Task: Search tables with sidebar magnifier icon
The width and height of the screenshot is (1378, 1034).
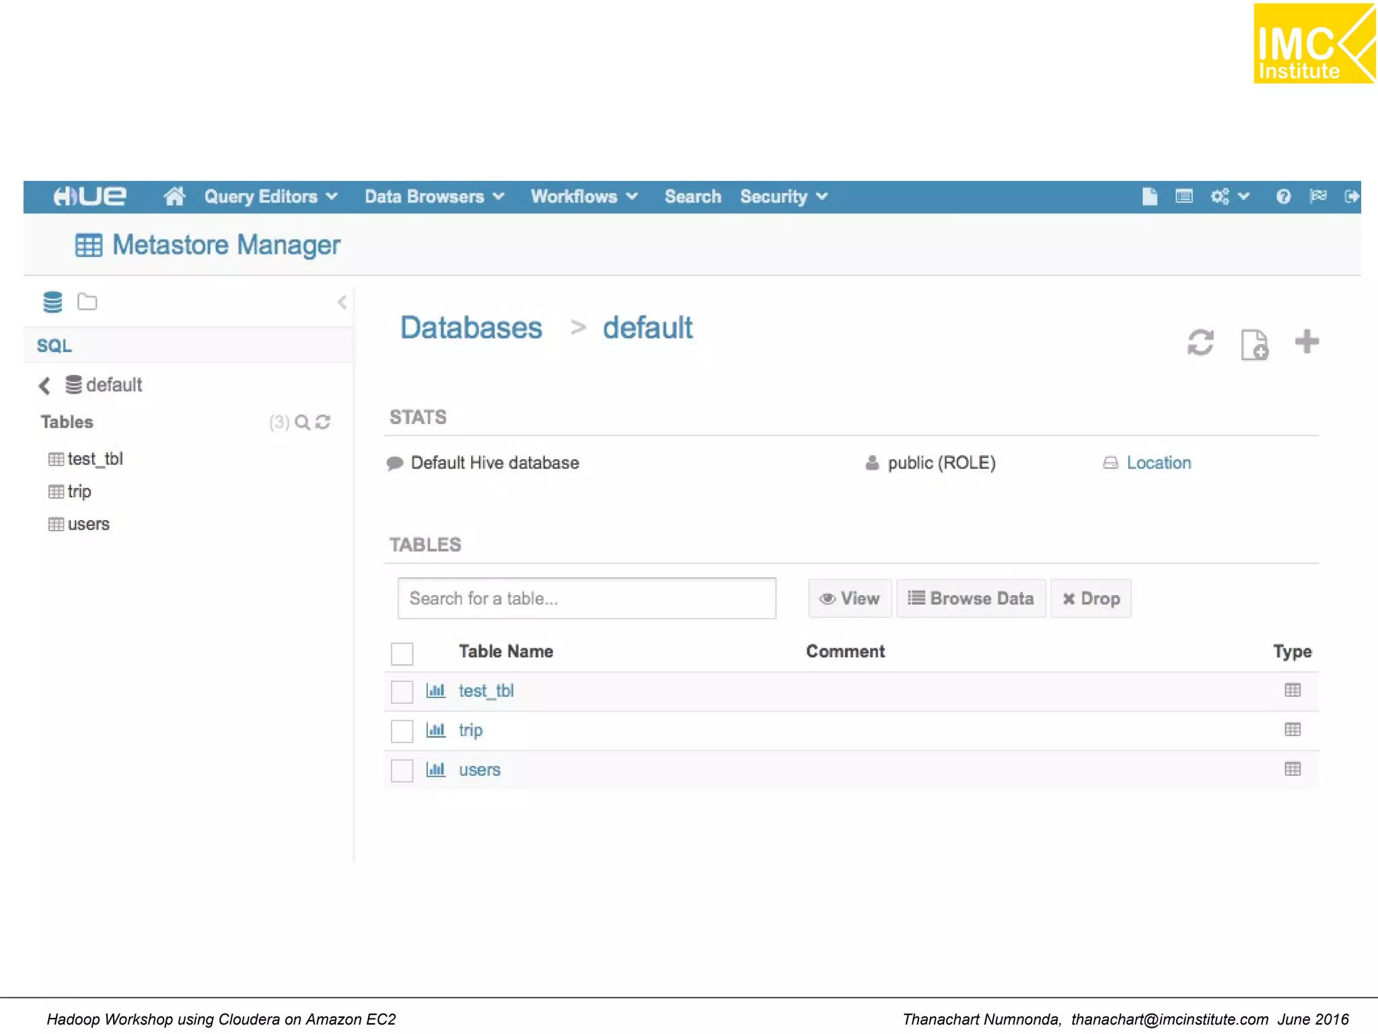Action: 303,422
